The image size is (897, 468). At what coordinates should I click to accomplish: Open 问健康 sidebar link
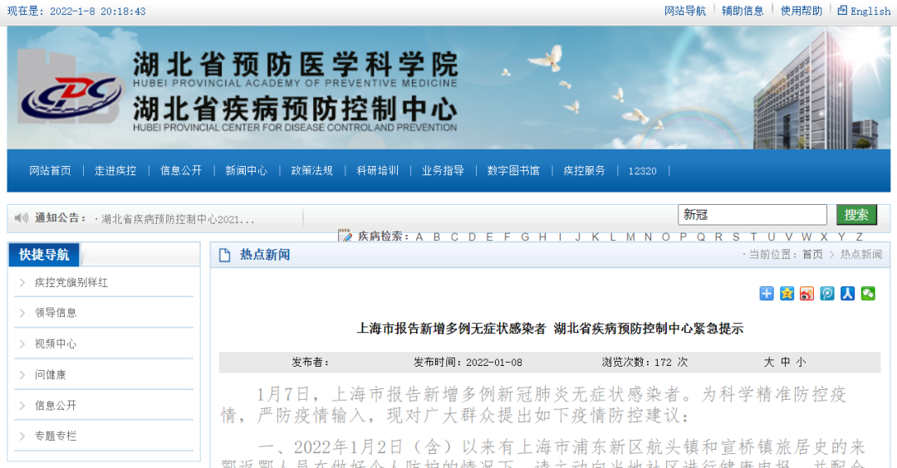coord(51,375)
